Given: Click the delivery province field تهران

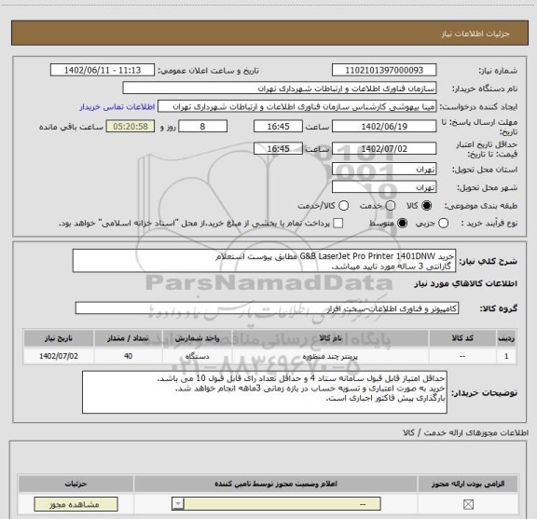Looking at the screenshot, I should point(384,170).
